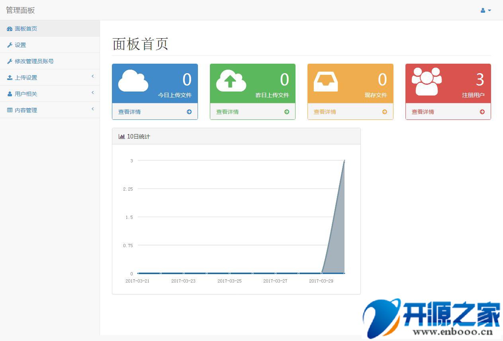Click the 今日上传文件 count number 0
The height and width of the screenshot is (341, 503).
pos(187,80)
